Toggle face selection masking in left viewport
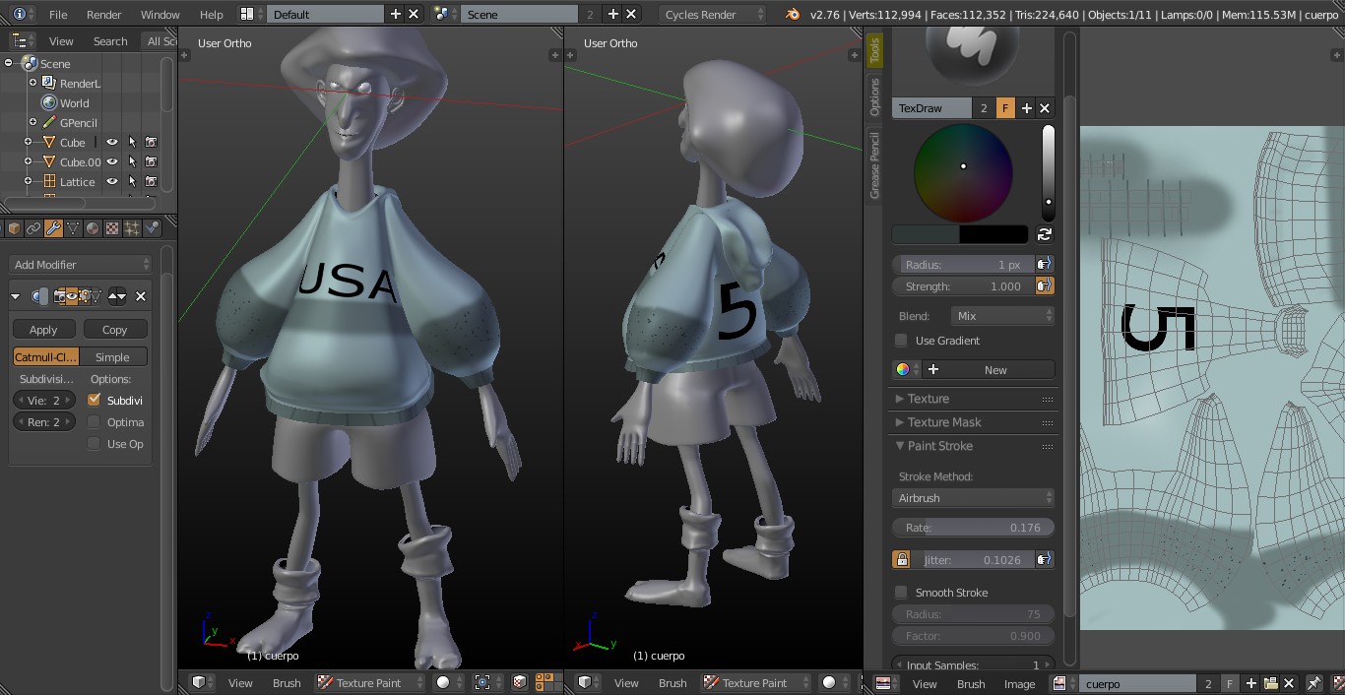Screen dimensions: 1345x695 pyautogui.click(x=519, y=682)
